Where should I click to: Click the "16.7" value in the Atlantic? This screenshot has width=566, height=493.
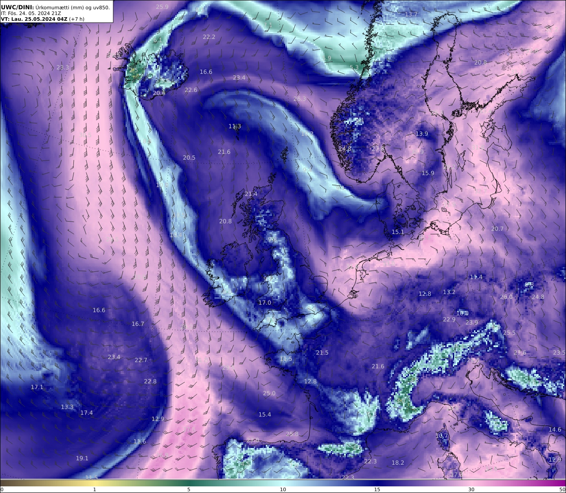coord(138,324)
